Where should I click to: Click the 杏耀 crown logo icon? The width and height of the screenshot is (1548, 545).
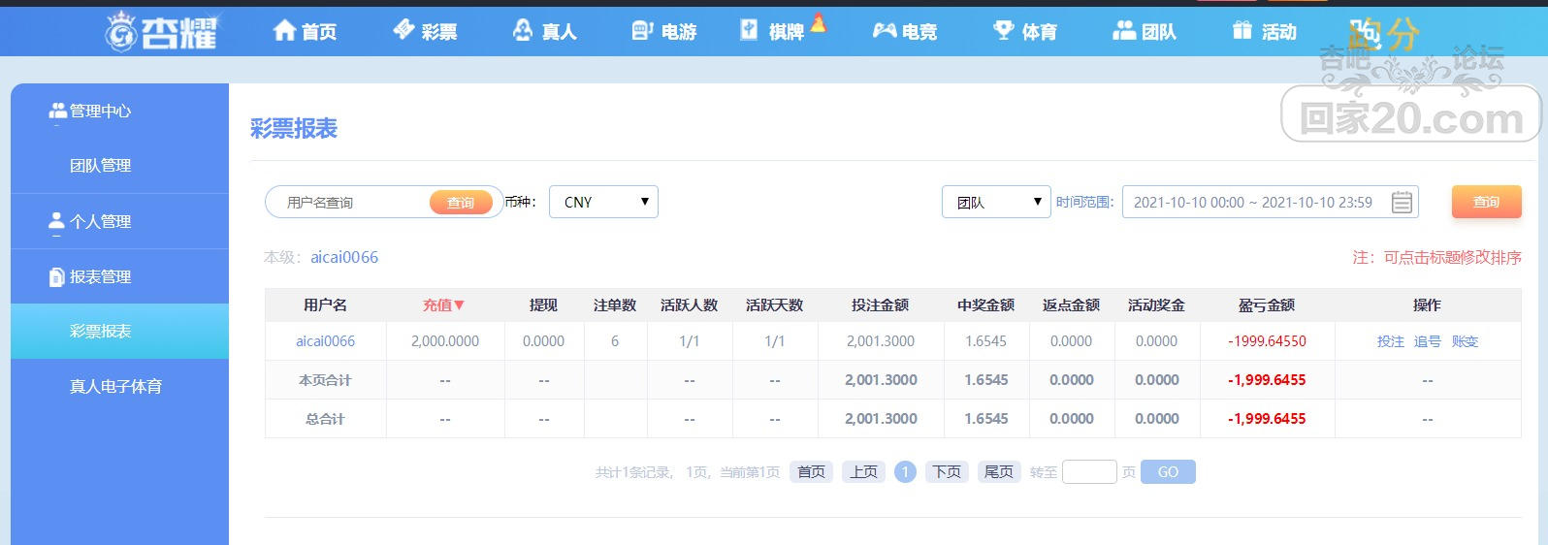tap(121, 31)
